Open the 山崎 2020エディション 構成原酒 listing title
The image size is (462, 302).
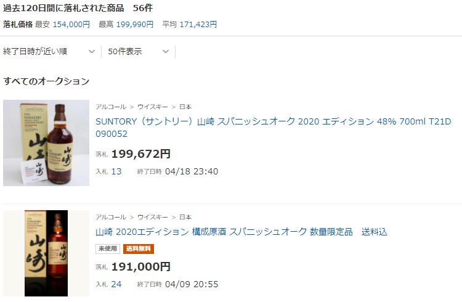tap(241, 232)
